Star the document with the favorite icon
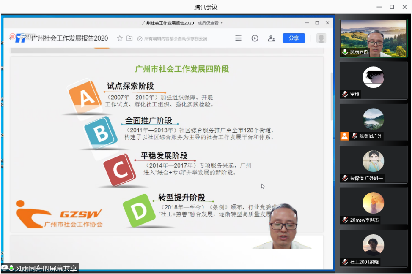This screenshot has height=274, width=412. tap(120, 38)
